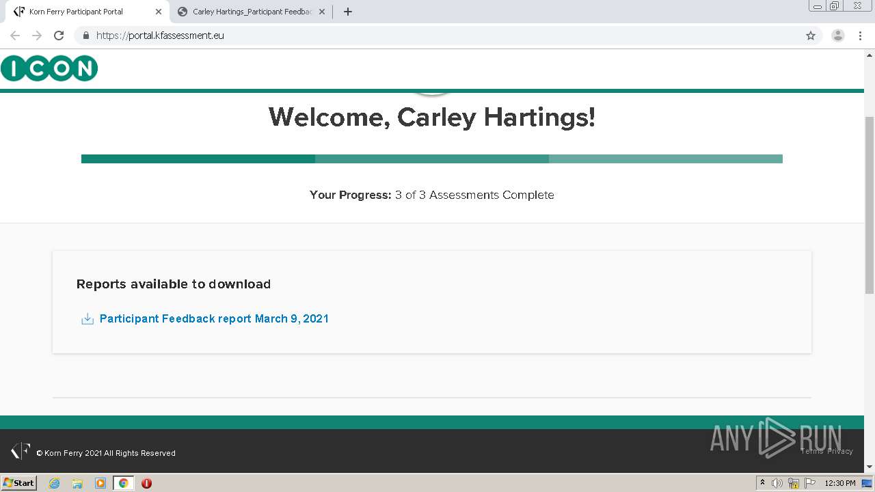The image size is (875, 492).
Task: Restore down the Chrome window
Action: tap(835, 6)
